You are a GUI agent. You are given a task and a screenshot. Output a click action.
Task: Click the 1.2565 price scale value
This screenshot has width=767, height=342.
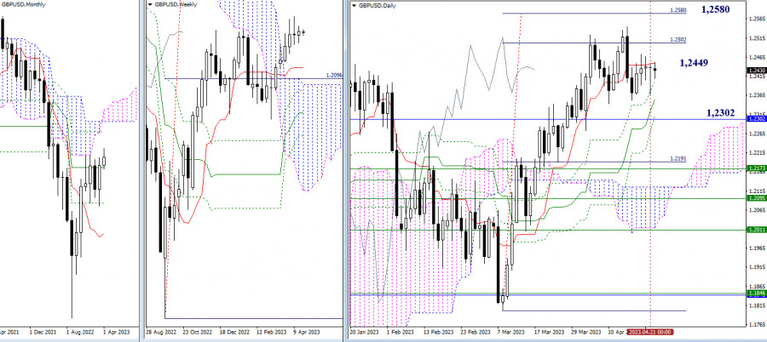click(758, 19)
